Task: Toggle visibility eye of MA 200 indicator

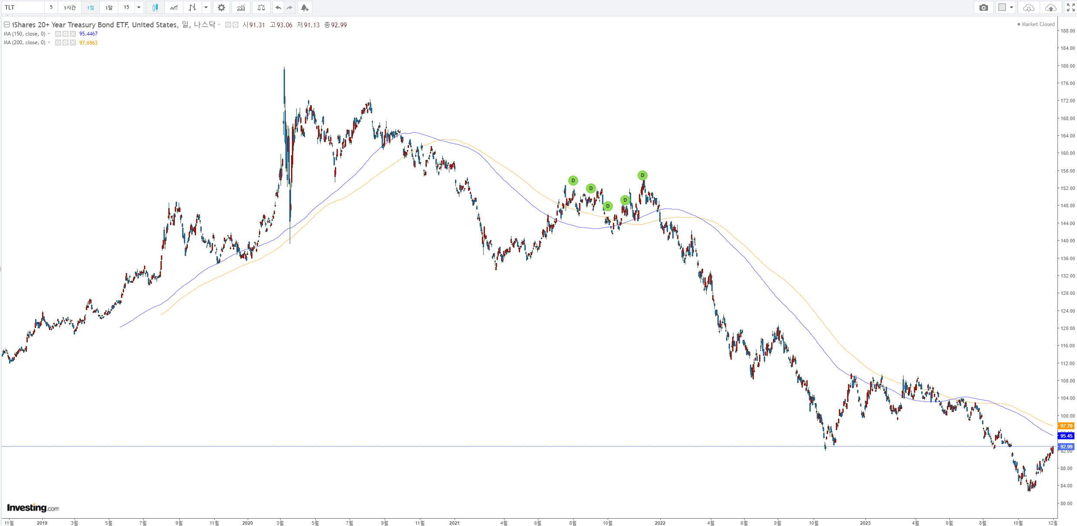Action: [58, 42]
